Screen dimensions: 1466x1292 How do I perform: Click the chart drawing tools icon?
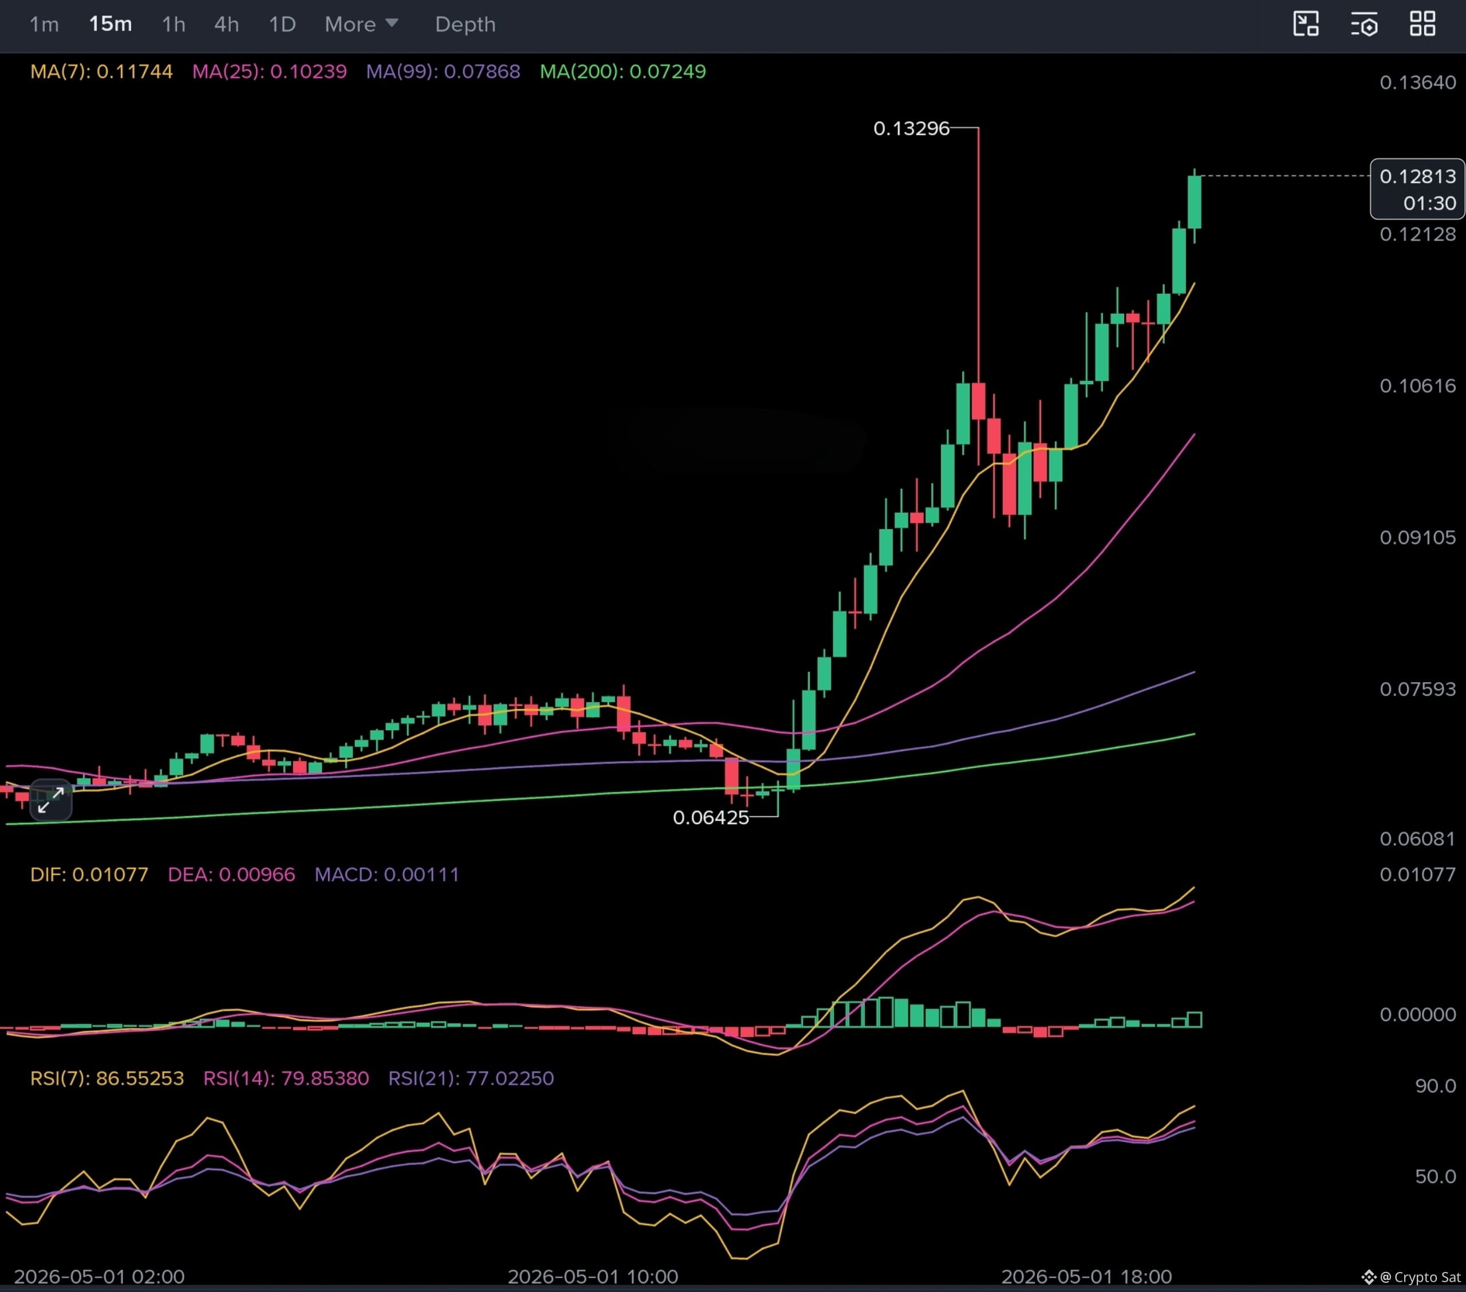1306,23
